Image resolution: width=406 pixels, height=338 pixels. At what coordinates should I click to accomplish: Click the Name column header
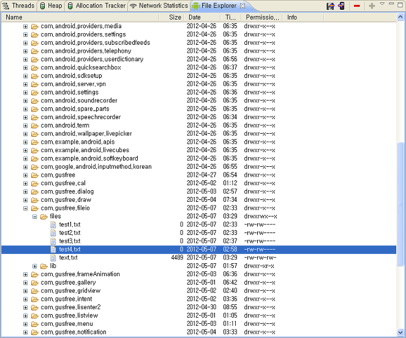click(80, 17)
